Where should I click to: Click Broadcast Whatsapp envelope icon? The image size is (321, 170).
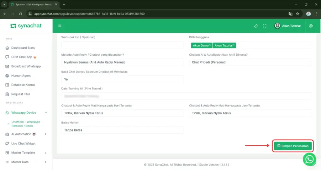tap(7, 66)
